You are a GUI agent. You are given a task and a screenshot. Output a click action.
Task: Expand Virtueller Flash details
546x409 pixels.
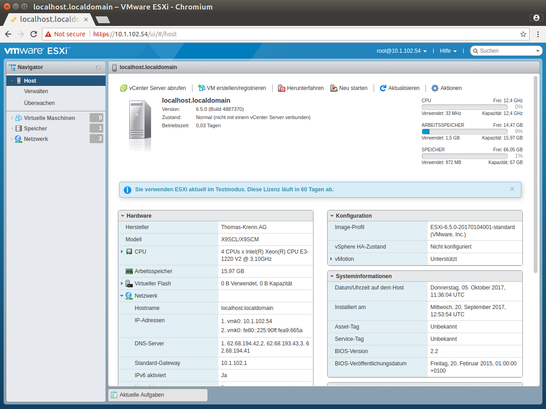(x=122, y=283)
